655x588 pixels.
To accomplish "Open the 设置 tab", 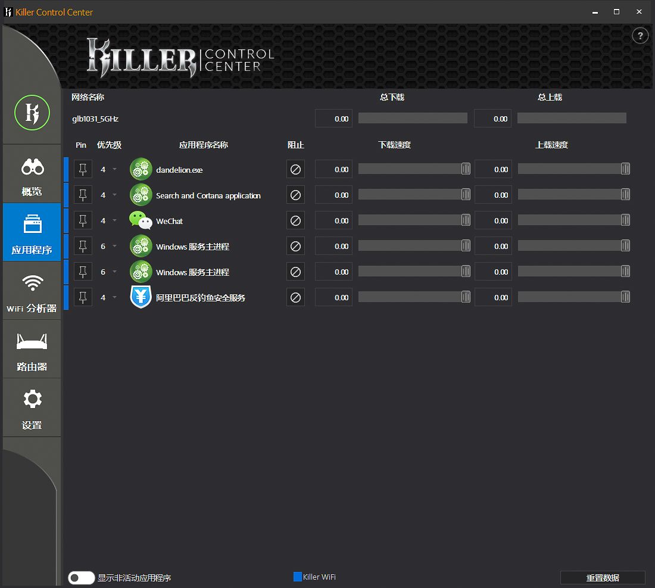I will (x=32, y=408).
